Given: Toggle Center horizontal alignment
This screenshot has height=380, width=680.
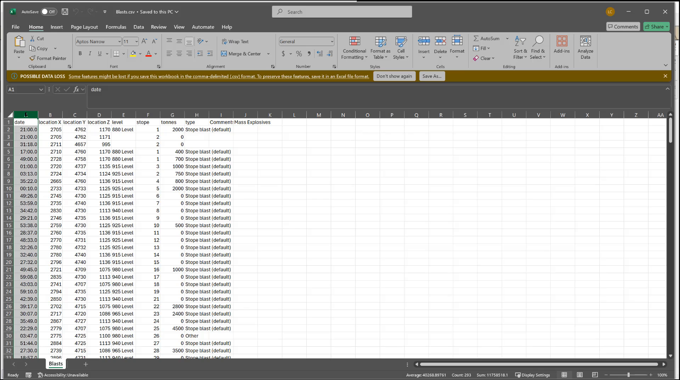Looking at the screenshot, I should pos(179,53).
